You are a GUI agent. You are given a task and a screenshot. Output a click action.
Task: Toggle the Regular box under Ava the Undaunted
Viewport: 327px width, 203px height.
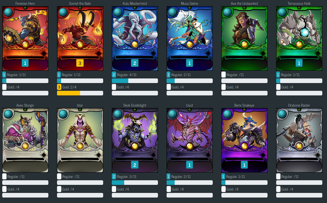click(x=224, y=75)
